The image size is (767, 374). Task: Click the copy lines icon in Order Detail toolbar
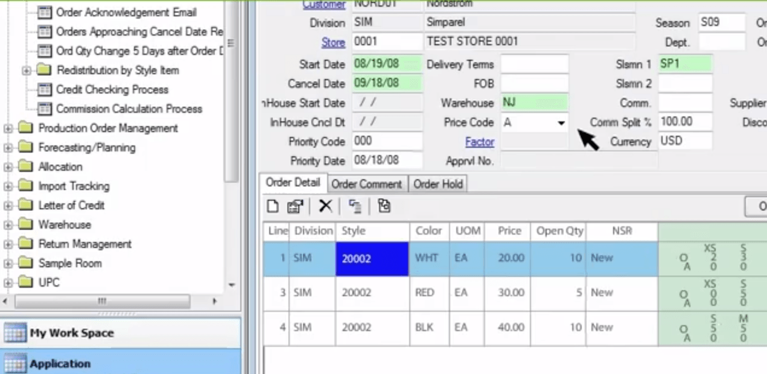point(355,206)
